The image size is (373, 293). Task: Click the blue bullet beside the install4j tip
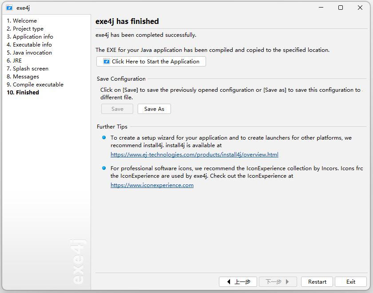click(104, 138)
